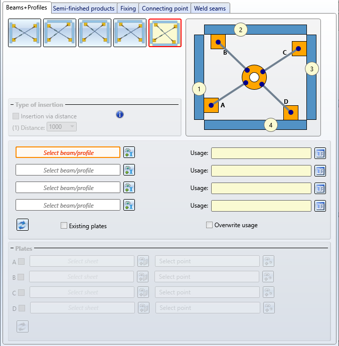Click sheet picker icon for plate D
339x346 pixels.
pos(144,307)
